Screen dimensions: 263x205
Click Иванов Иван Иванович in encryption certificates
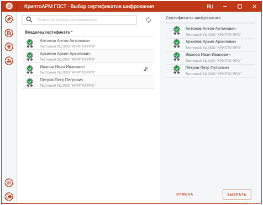pos(211,57)
